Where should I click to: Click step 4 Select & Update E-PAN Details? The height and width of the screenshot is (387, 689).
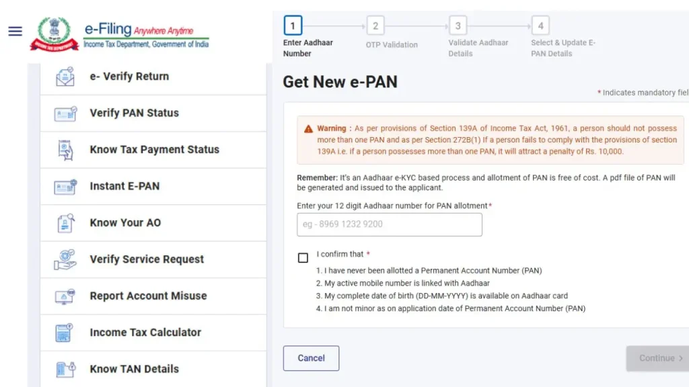pyautogui.click(x=540, y=26)
